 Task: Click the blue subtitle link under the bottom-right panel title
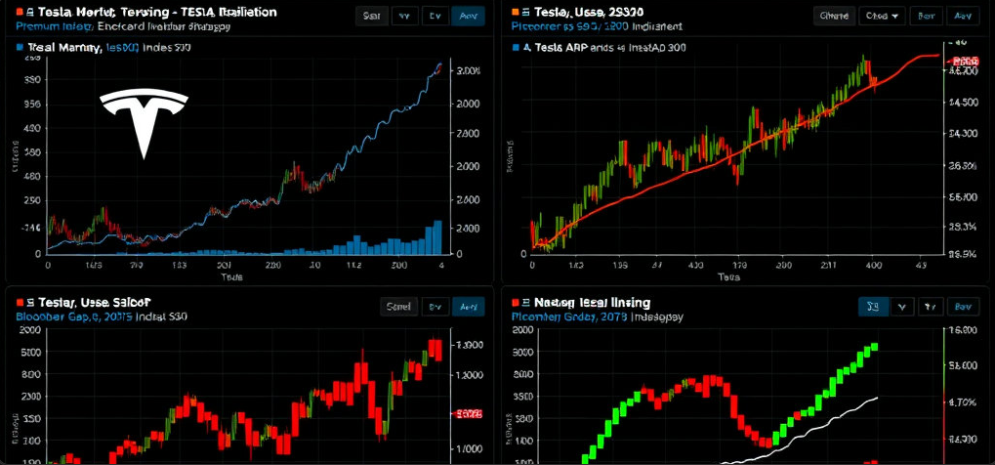[570, 317]
